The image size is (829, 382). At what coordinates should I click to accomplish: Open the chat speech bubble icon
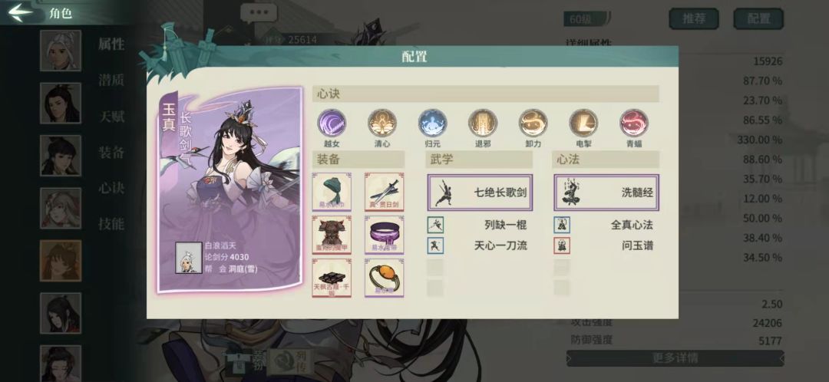click(259, 12)
